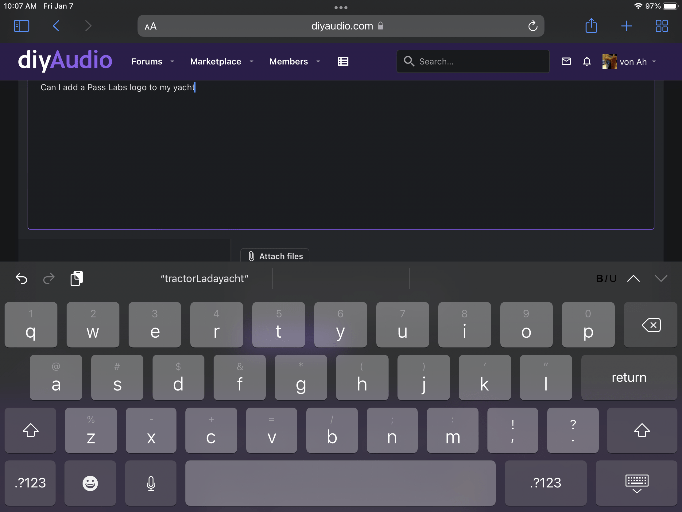Screen dimensions: 682x512
Task: Reload the diyaudio.com page
Action: click(x=533, y=26)
